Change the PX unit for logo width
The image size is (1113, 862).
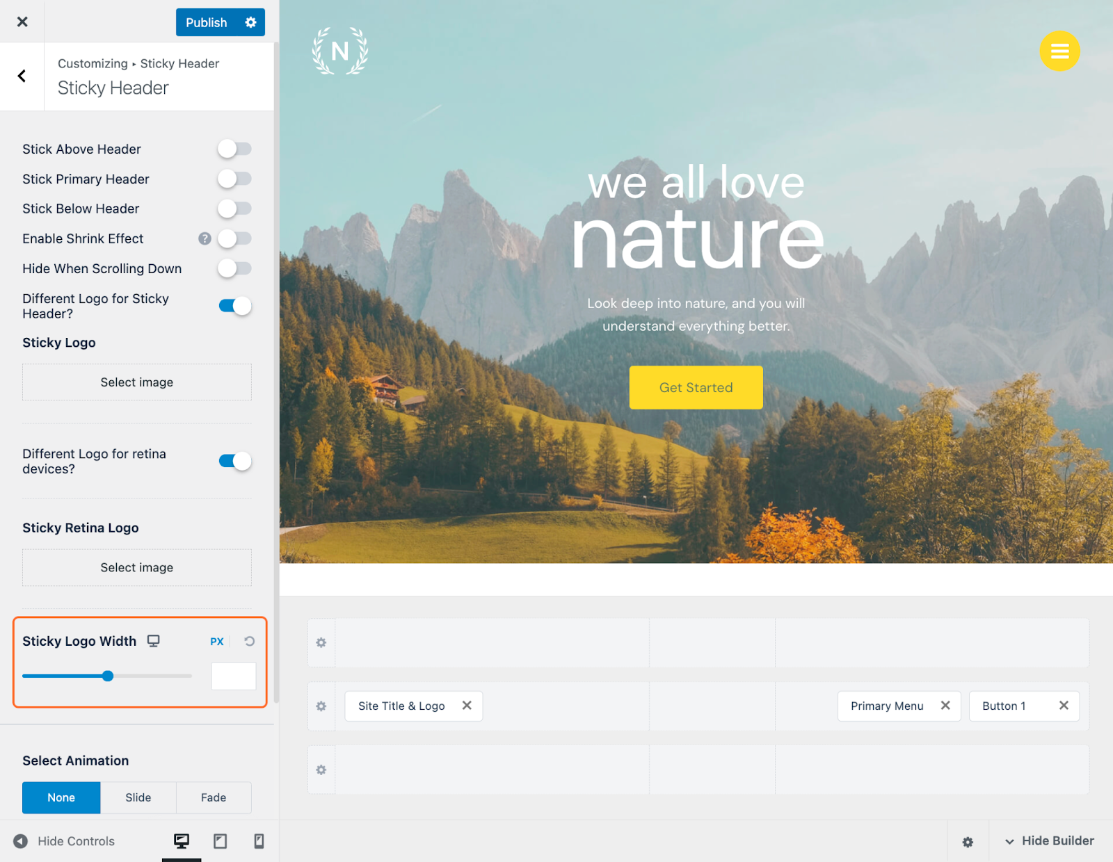[217, 641]
